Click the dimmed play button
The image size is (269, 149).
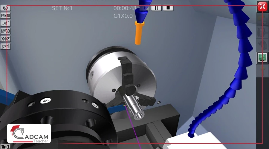(x=144, y=8)
